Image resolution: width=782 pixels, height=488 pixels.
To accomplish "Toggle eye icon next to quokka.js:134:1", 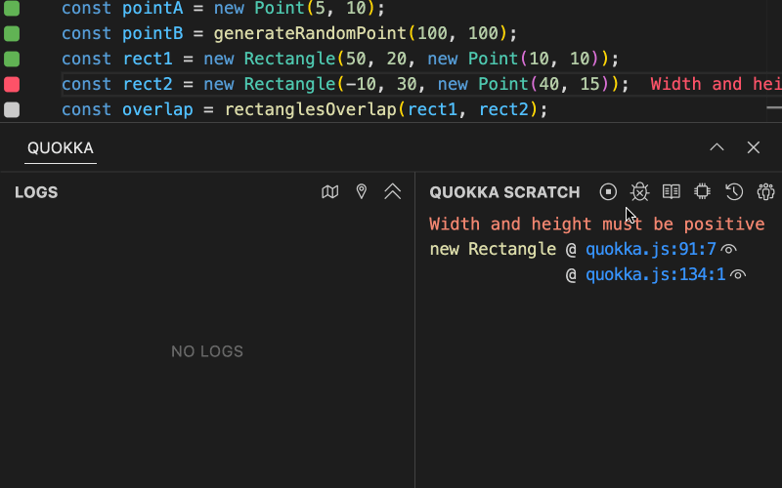I will pos(738,274).
